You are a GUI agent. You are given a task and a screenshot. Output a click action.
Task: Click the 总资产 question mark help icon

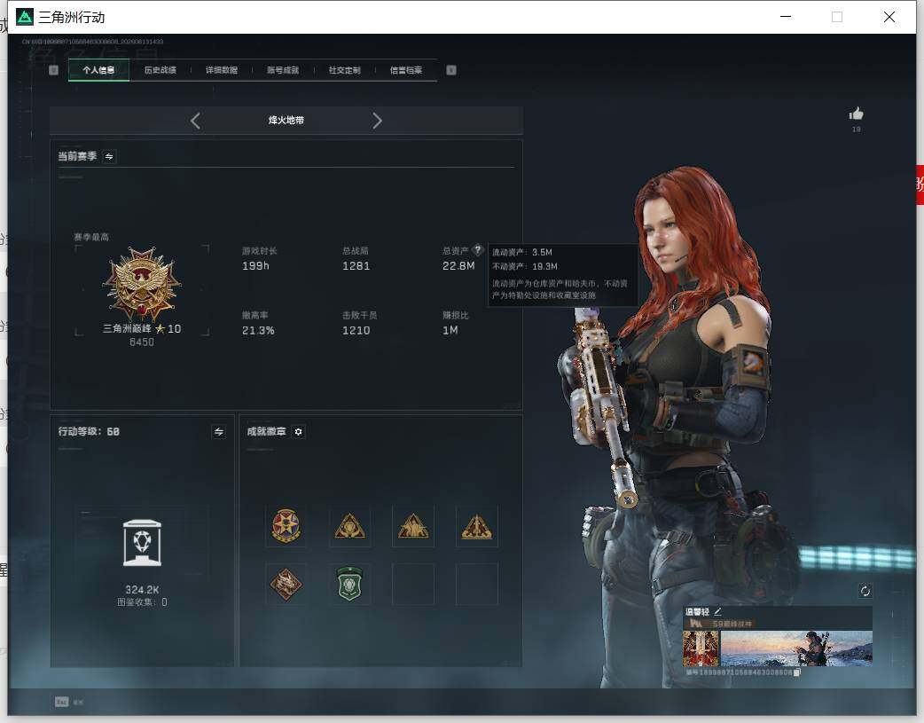[x=478, y=249]
